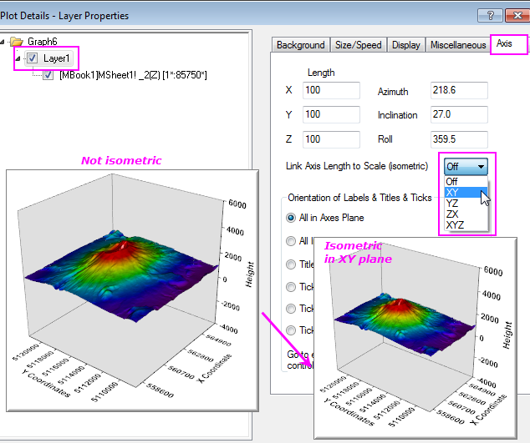Choose XY from the isometric dropdown list
Image resolution: width=530 pixels, height=443 pixels.
pyautogui.click(x=452, y=192)
